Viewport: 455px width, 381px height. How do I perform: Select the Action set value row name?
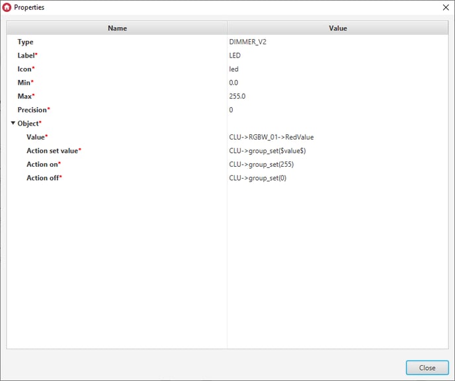[x=53, y=151]
